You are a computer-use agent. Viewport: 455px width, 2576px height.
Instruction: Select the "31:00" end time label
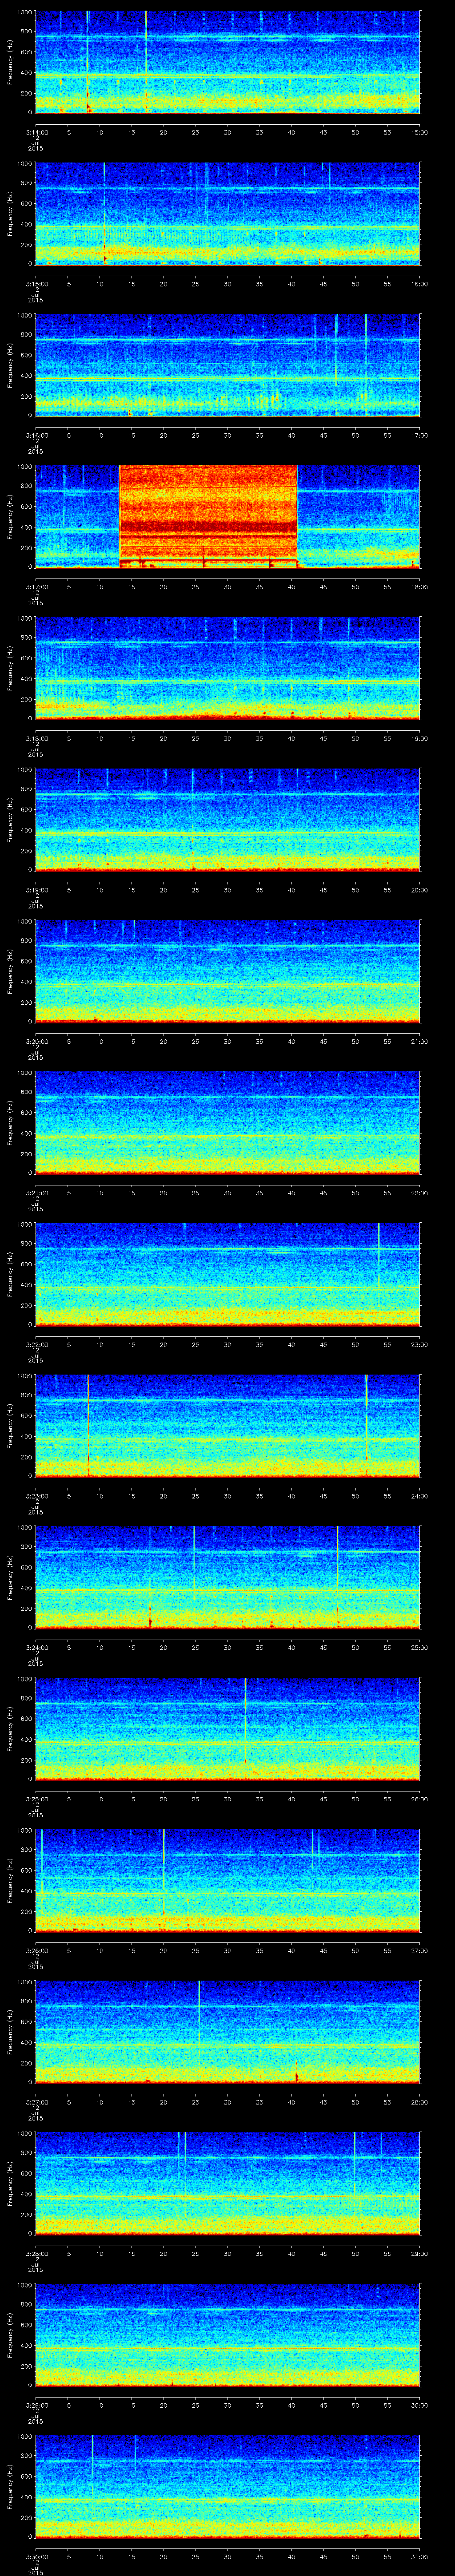(x=419, y=2556)
